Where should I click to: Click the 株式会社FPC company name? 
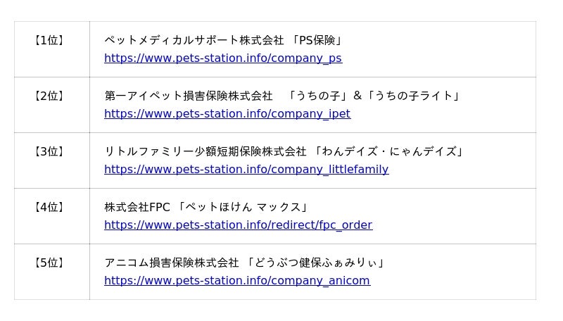(137, 207)
